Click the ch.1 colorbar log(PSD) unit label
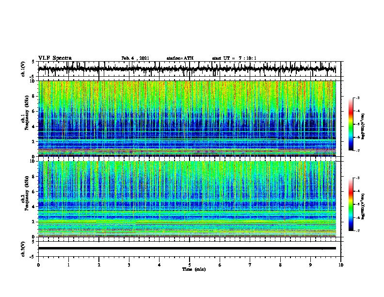The width and height of the screenshot is (384, 297). (x=363, y=126)
